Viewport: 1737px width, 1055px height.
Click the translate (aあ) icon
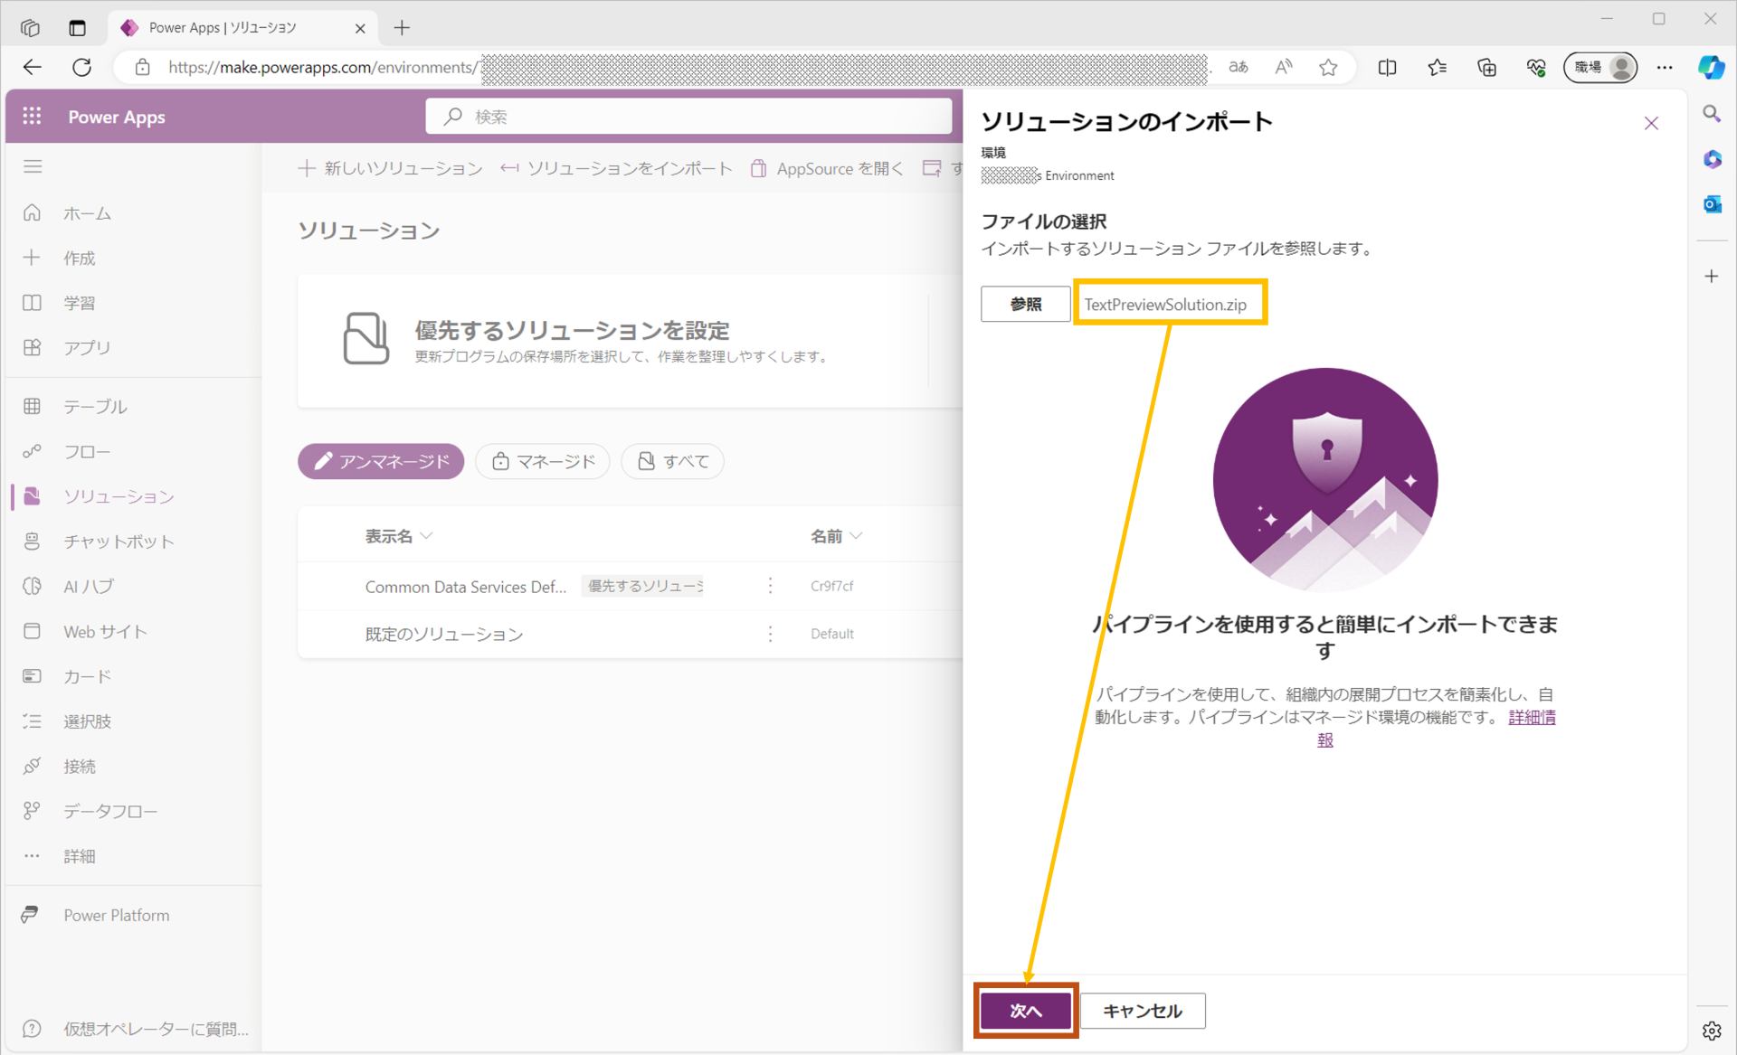1239,67
